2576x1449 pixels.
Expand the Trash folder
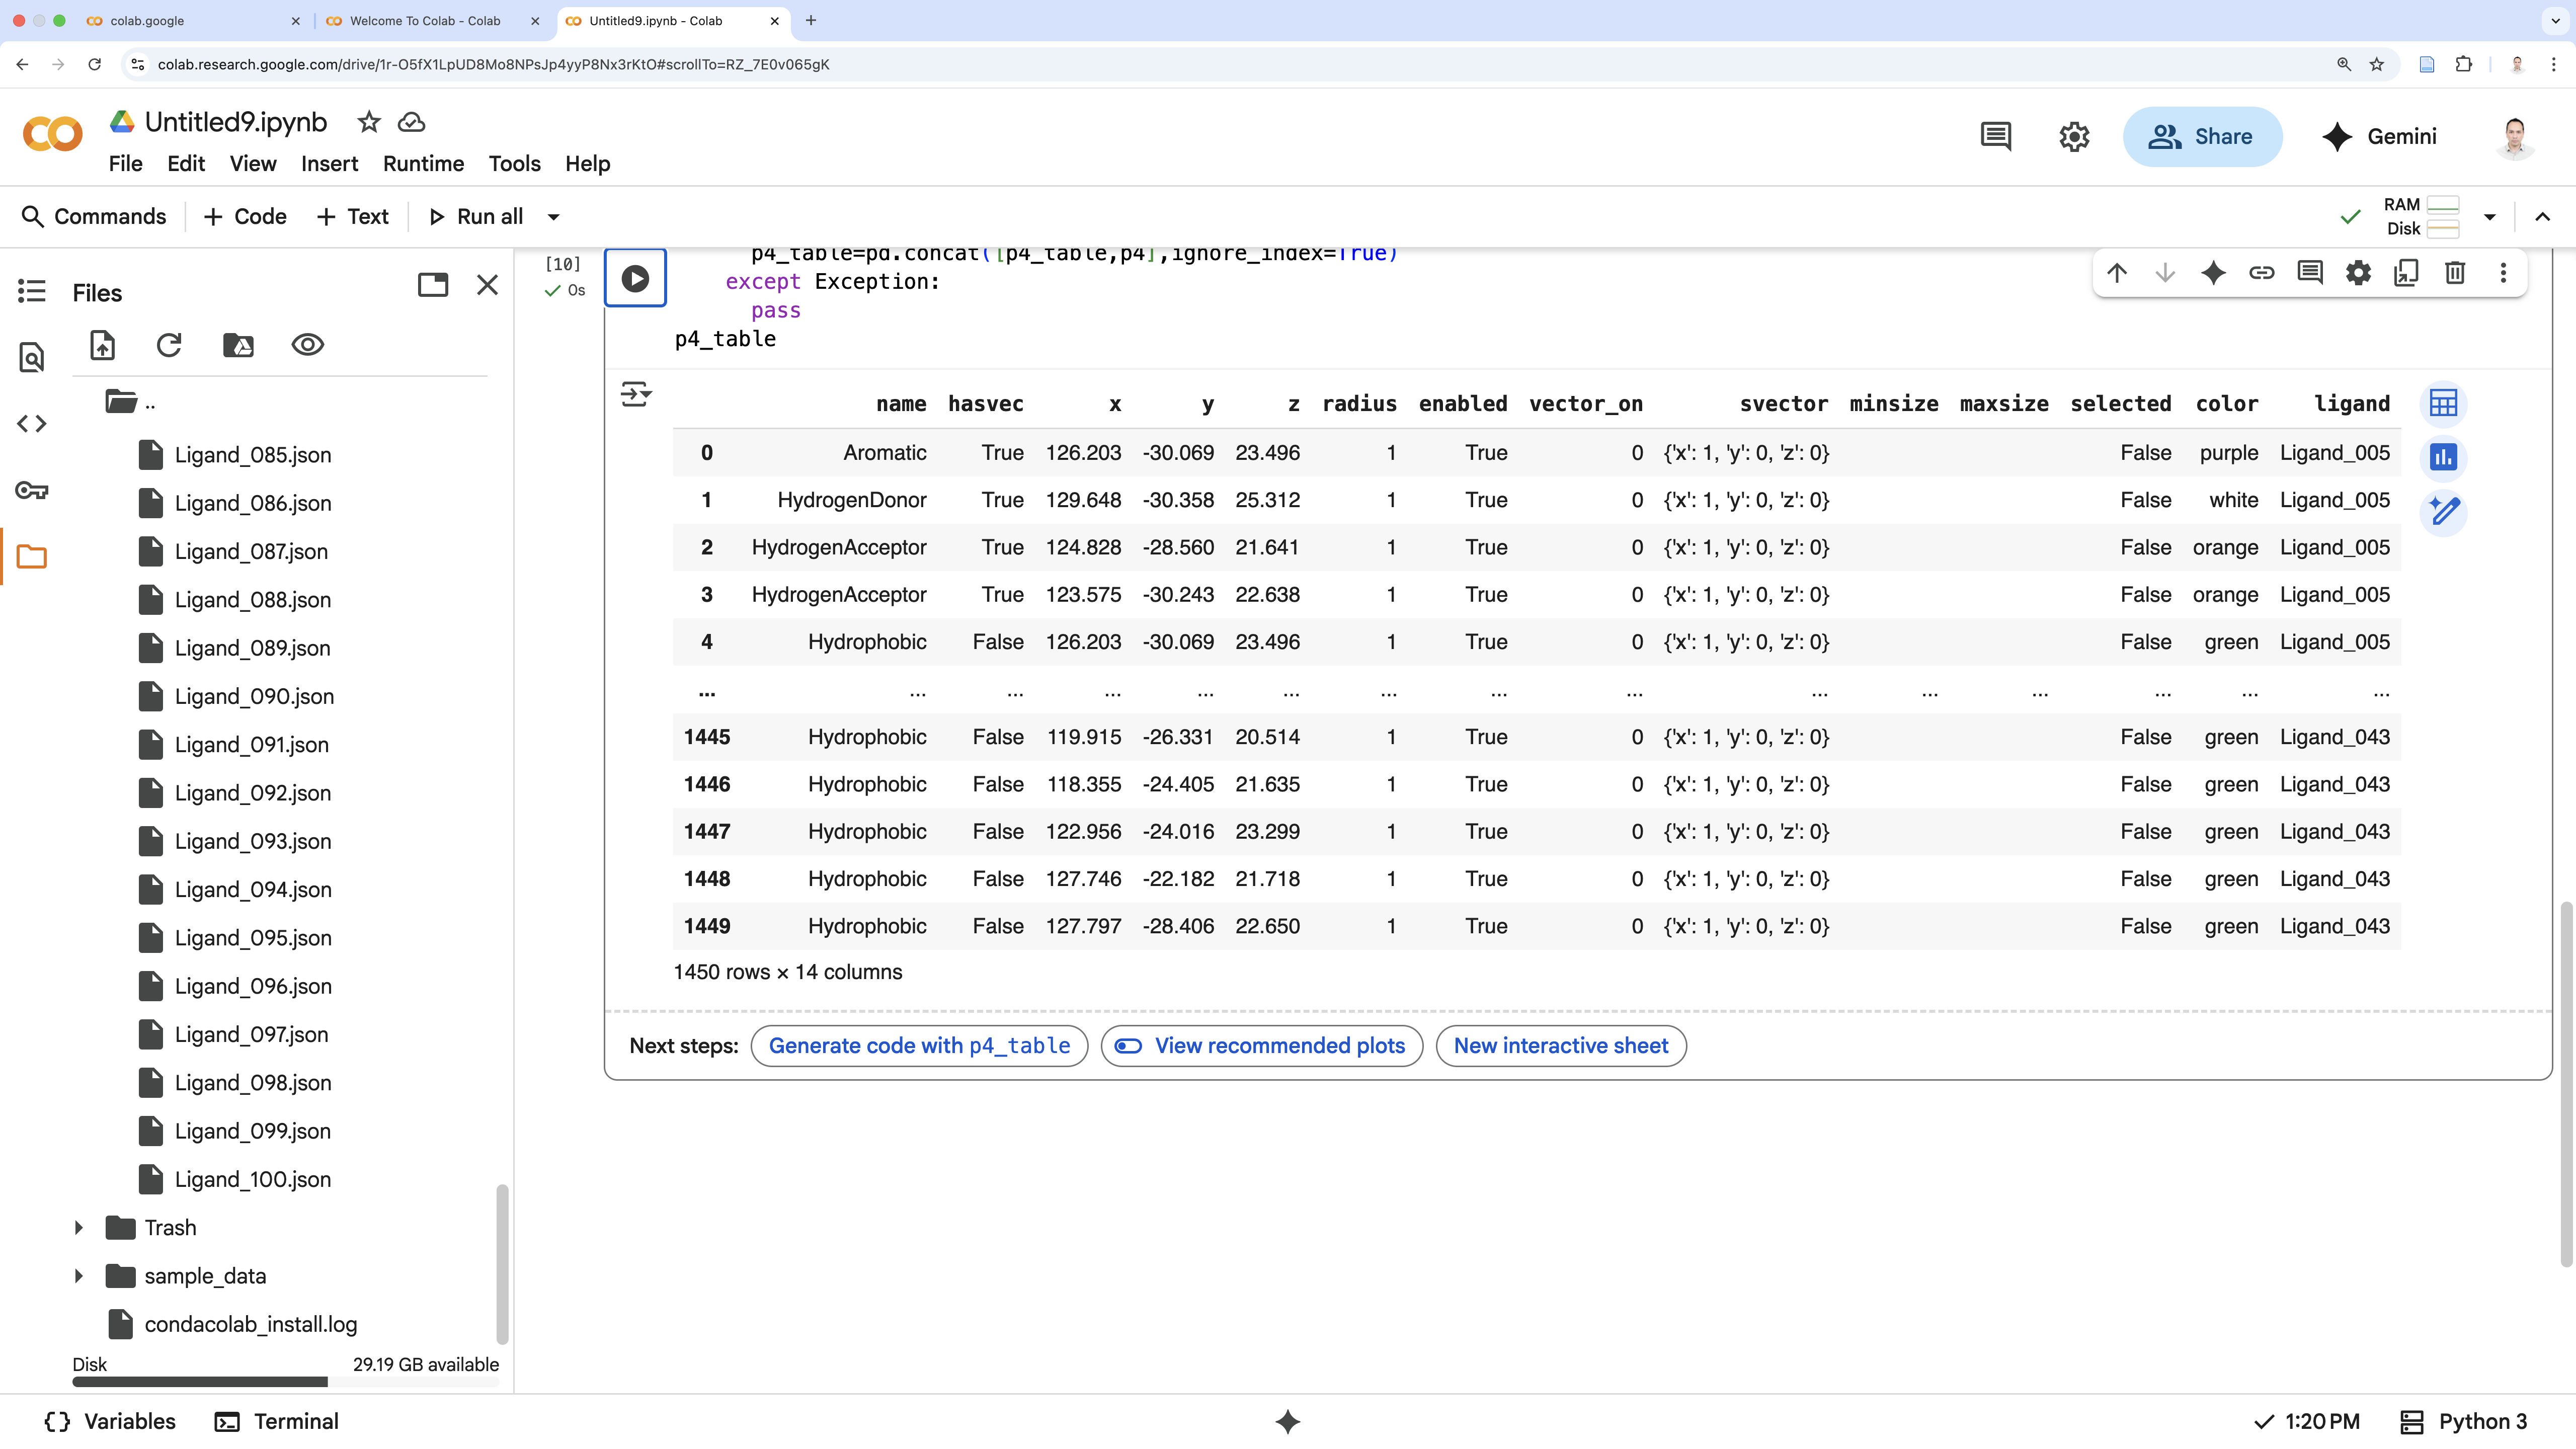(x=79, y=1228)
